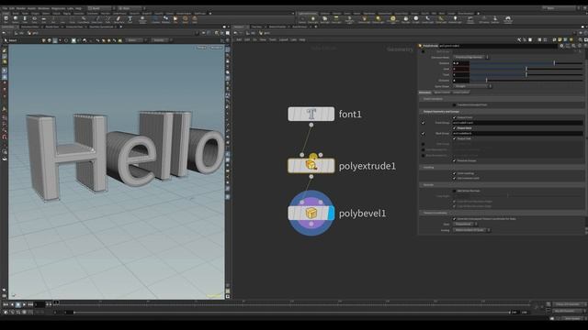The width and height of the screenshot is (588, 330).
Task: Adjust the Distance slider
Action: click(526, 63)
